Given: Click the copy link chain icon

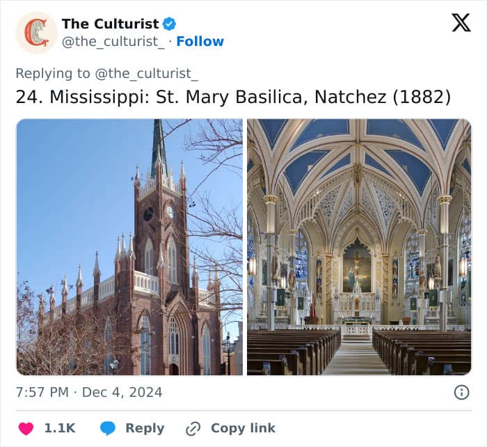Looking at the screenshot, I should click(x=193, y=428).
